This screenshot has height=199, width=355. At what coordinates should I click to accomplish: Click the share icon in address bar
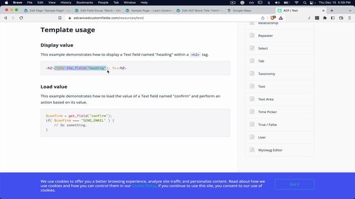[262, 18]
